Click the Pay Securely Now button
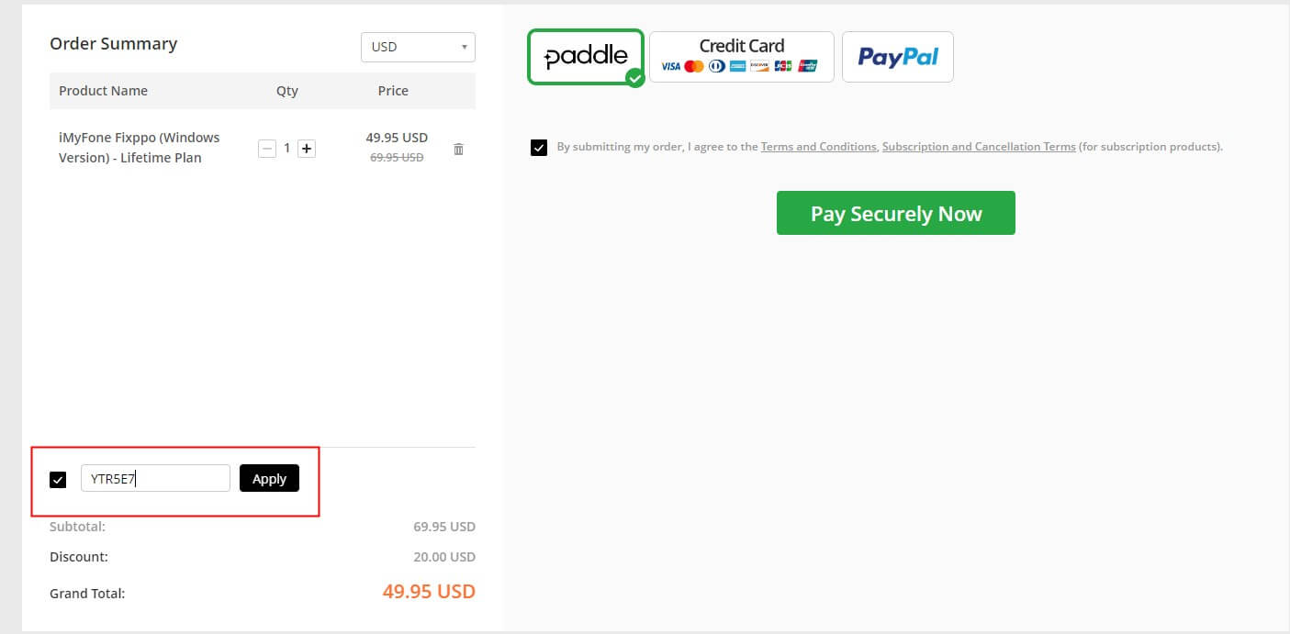This screenshot has width=1290, height=634. 895,212
